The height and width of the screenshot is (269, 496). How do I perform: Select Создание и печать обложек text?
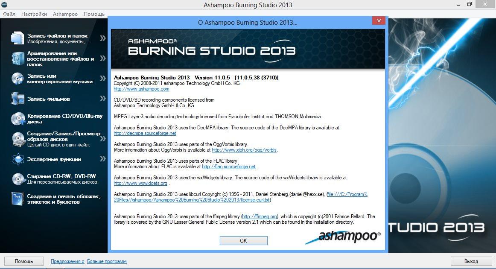tap(64, 199)
